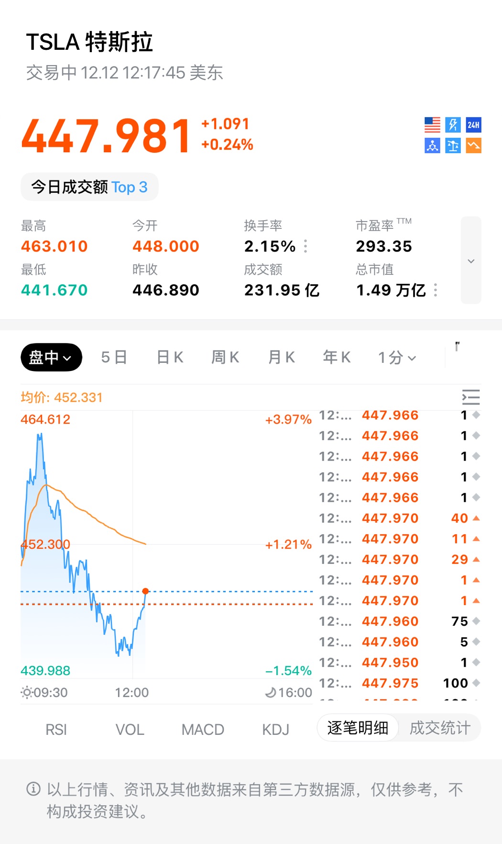This screenshot has width=502, height=844.
Task: Tap the 今日成交额 Top 3 badge
Action: click(x=89, y=187)
